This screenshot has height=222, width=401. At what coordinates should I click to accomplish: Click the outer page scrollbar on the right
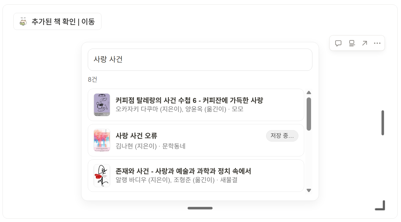[383, 123]
